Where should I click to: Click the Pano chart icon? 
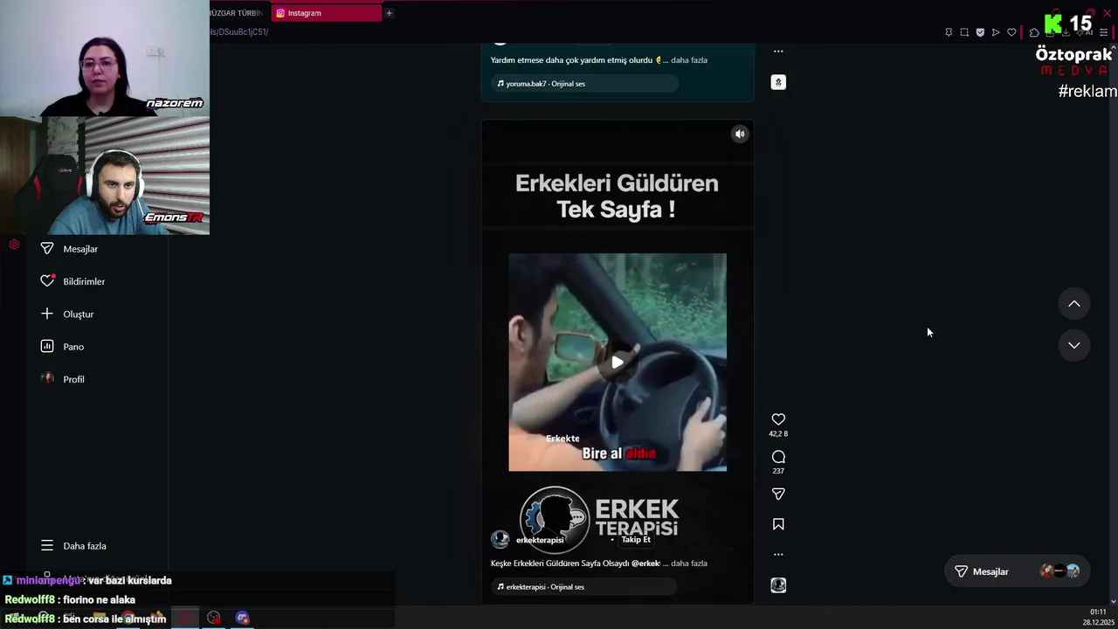[47, 346]
